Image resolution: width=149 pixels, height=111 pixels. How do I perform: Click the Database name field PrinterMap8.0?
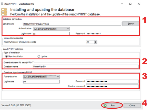pos(86,67)
